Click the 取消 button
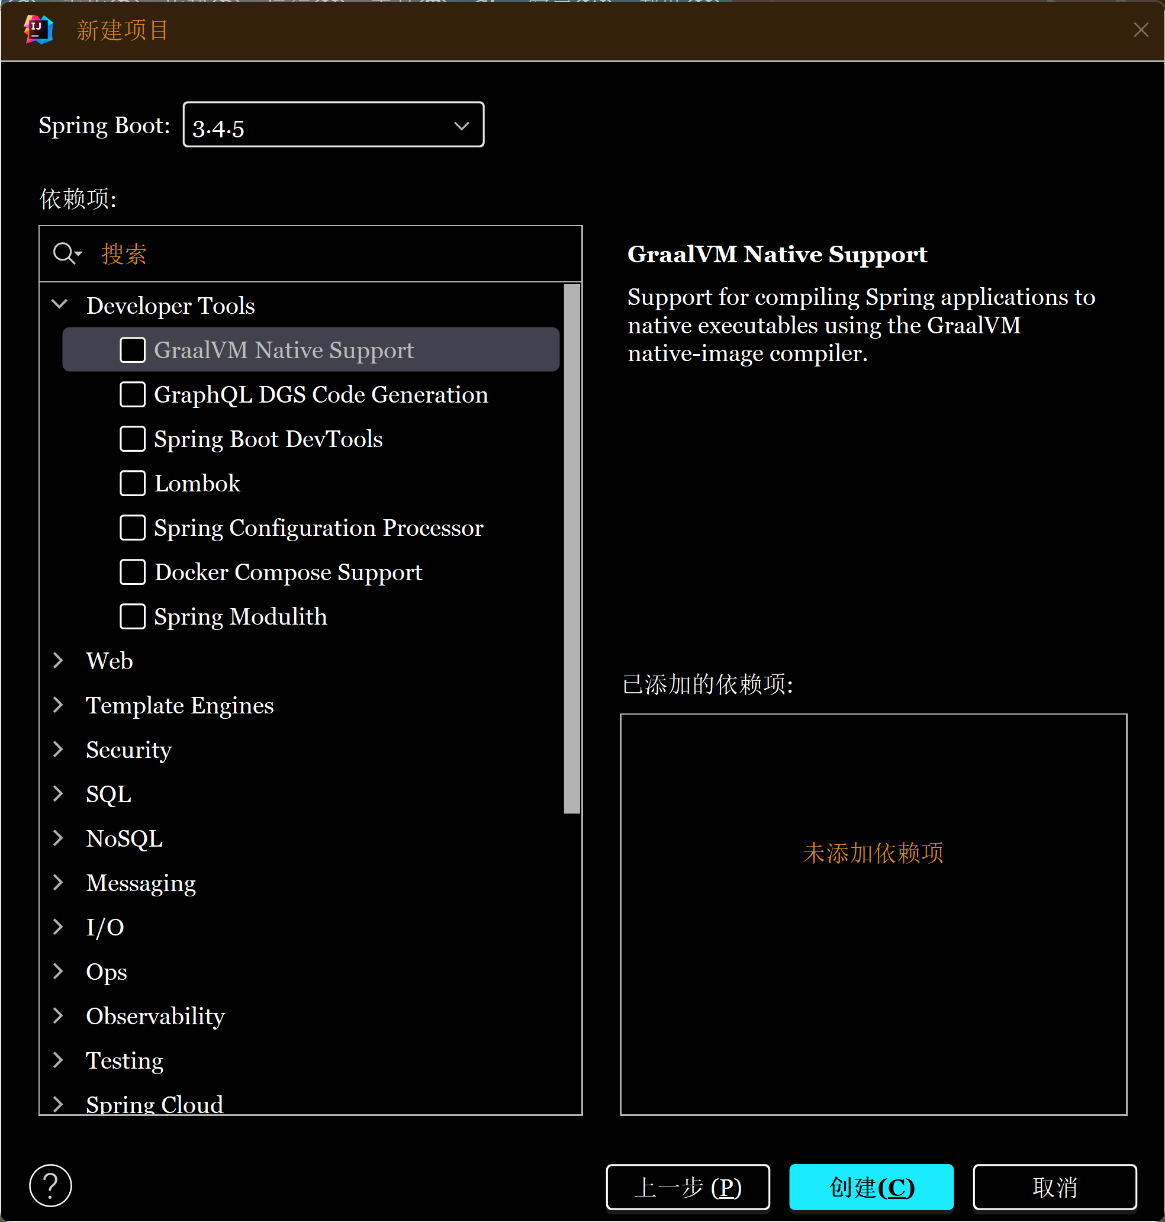Screen dimensions: 1165x1222 pos(1054,1186)
